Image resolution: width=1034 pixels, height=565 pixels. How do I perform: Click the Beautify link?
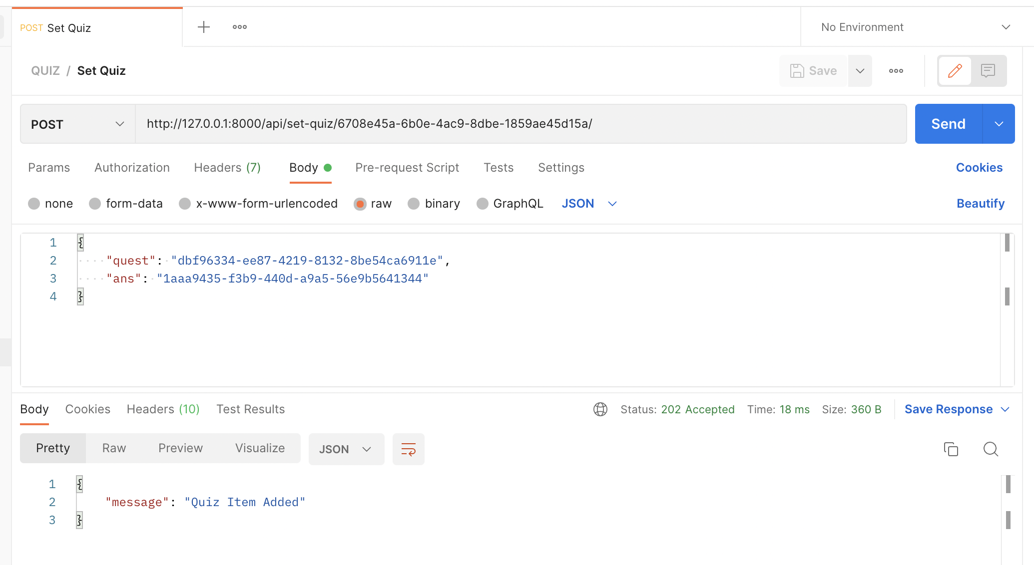tap(980, 204)
